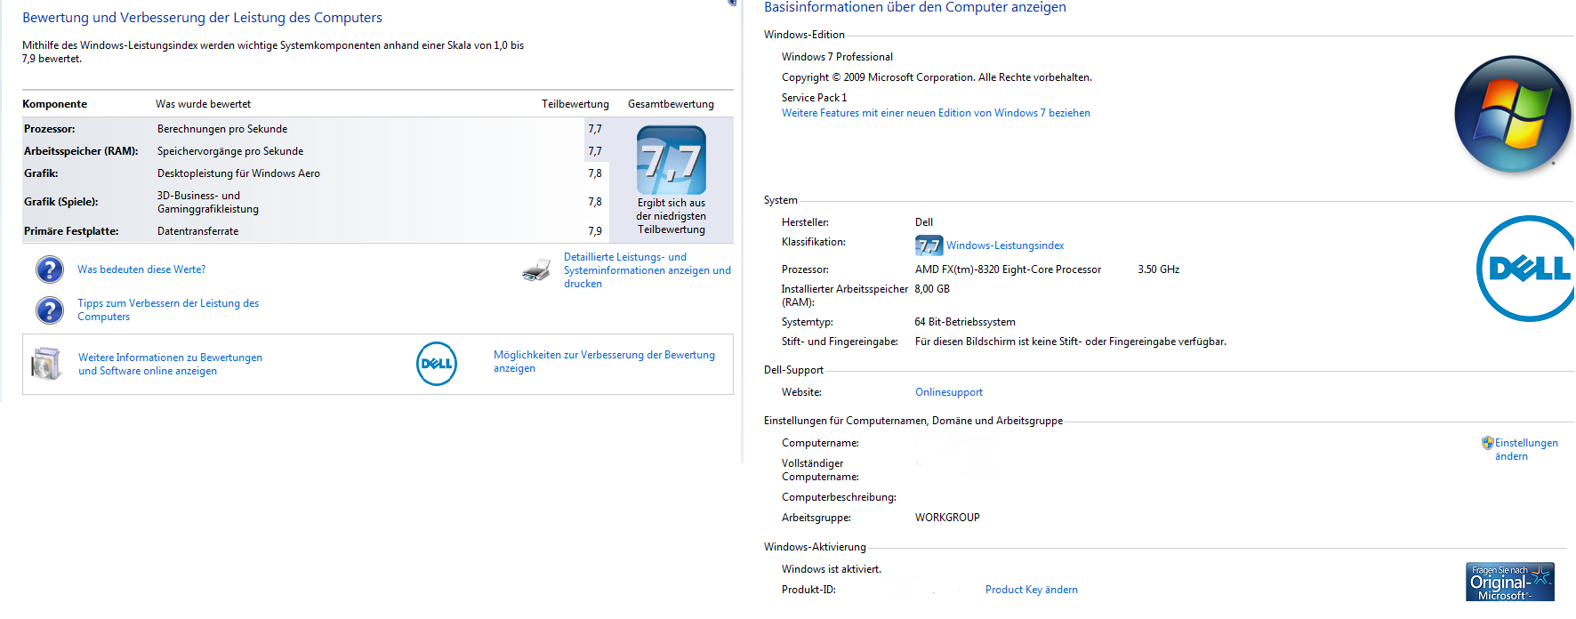The width and height of the screenshot is (1576, 619).
Task: Click 'AMD FX(tm)-8320 Eight-Core Processor' text
Action: point(1008,269)
